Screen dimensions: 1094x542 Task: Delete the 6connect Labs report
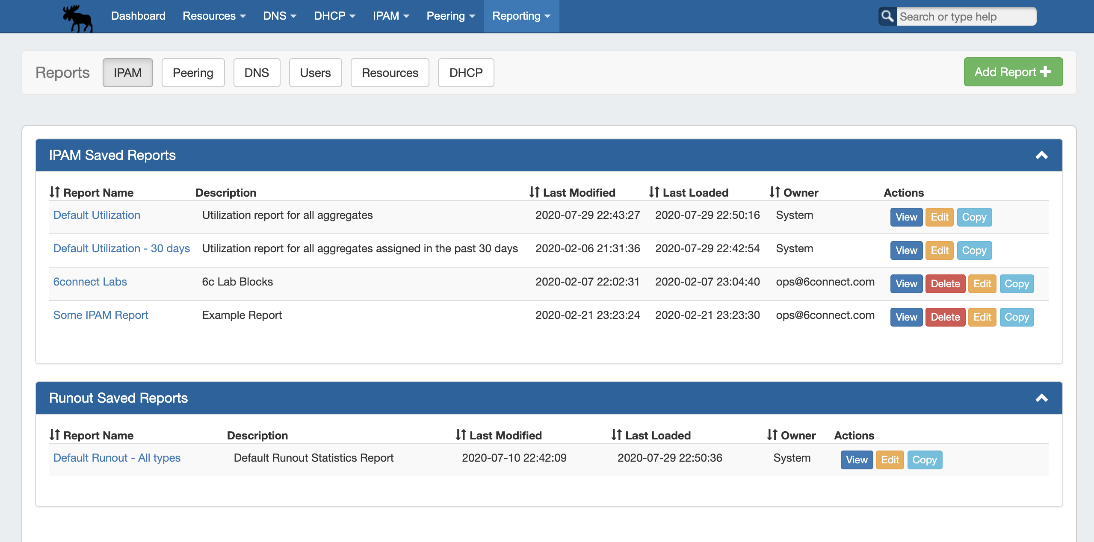coord(945,284)
